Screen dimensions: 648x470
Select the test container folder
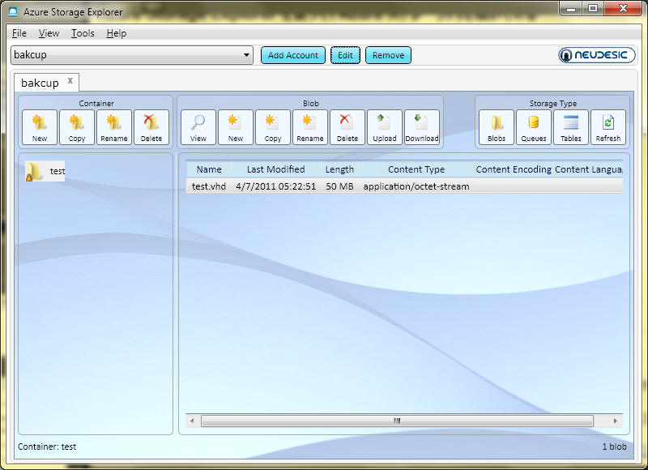(x=45, y=171)
